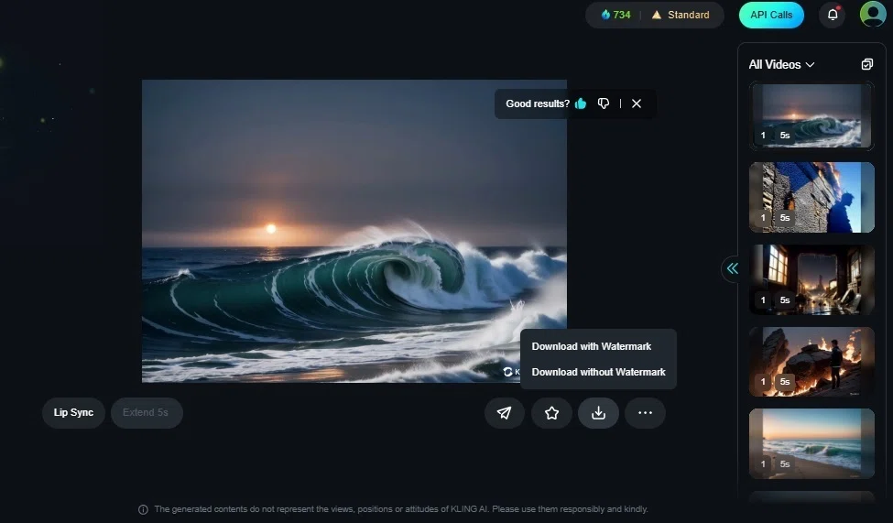Click the API Calls button
Screen dimensions: 893x523
pyautogui.click(x=771, y=15)
